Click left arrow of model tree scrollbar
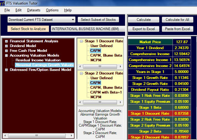The image size is (197, 140). [x=5, y=135]
